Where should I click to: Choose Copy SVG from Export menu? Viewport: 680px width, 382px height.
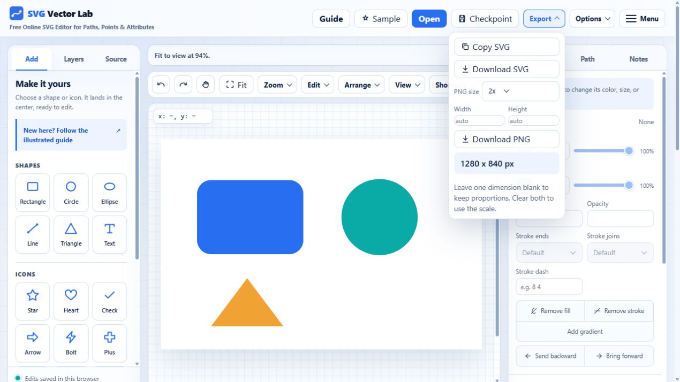pos(507,47)
